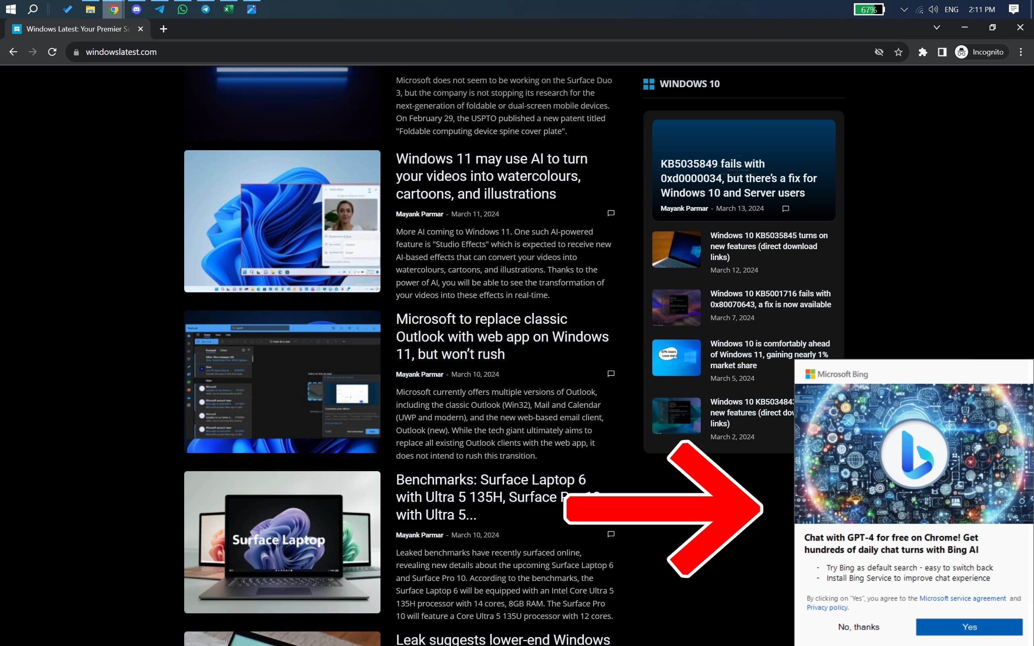Click the battery 67% indicator
1034x646 pixels.
click(x=869, y=9)
